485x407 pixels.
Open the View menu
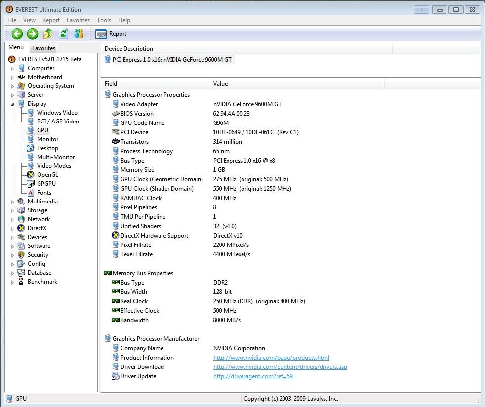point(29,20)
